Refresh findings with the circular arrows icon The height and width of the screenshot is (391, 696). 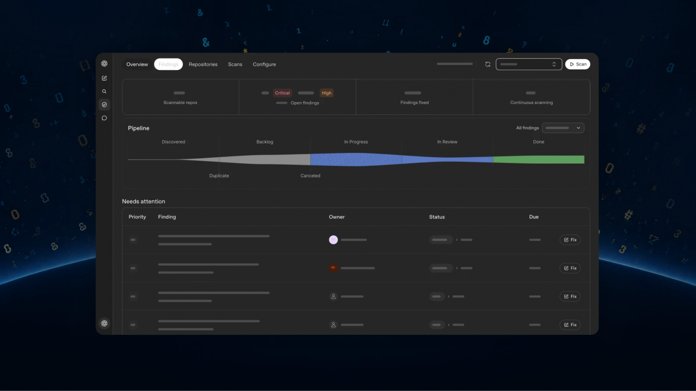click(x=488, y=64)
